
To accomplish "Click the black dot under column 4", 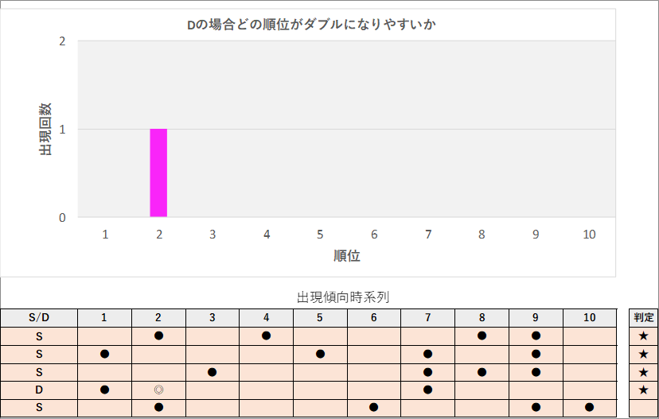I will [267, 336].
